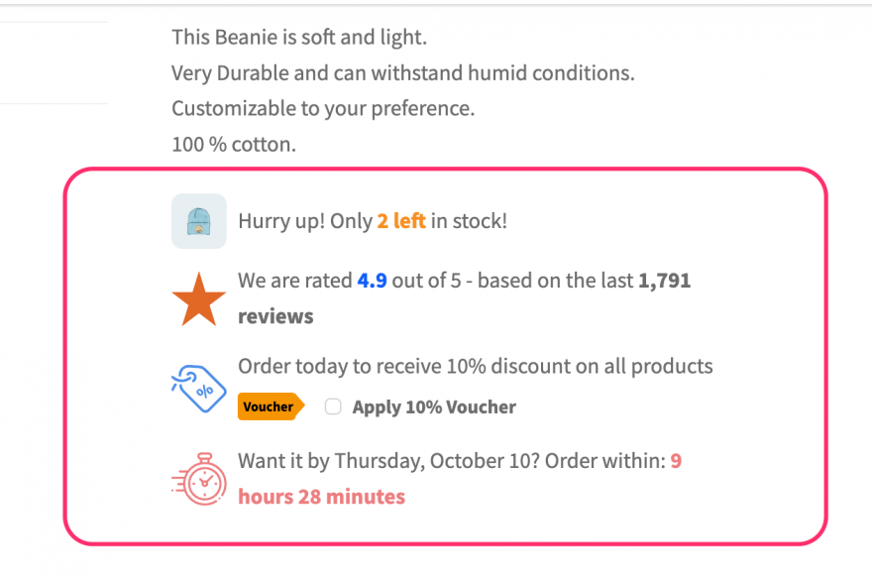Click the orange star rating icon
The image size is (872, 582).
198,298
